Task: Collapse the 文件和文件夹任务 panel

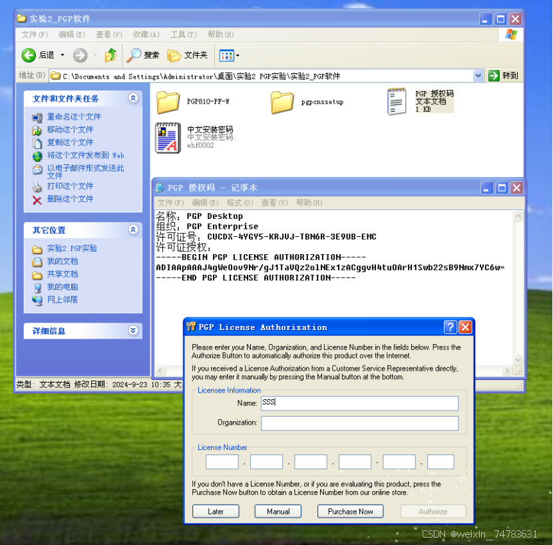Action: 133,98
